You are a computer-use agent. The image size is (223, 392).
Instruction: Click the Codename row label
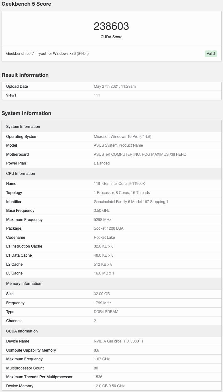coord(16,238)
